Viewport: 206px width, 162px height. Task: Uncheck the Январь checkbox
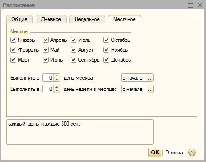[x=13, y=40]
